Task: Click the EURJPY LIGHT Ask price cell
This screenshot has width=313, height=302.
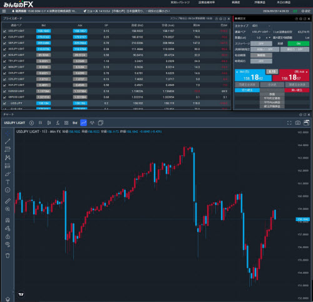Action: click(80, 37)
